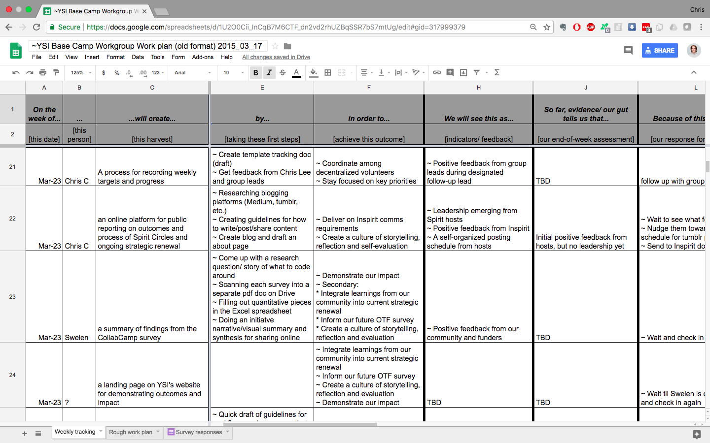The width and height of the screenshot is (710, 443).
Task: Open the vertical align dropdown
Action: pyautogui.click(x=384, y=72)
